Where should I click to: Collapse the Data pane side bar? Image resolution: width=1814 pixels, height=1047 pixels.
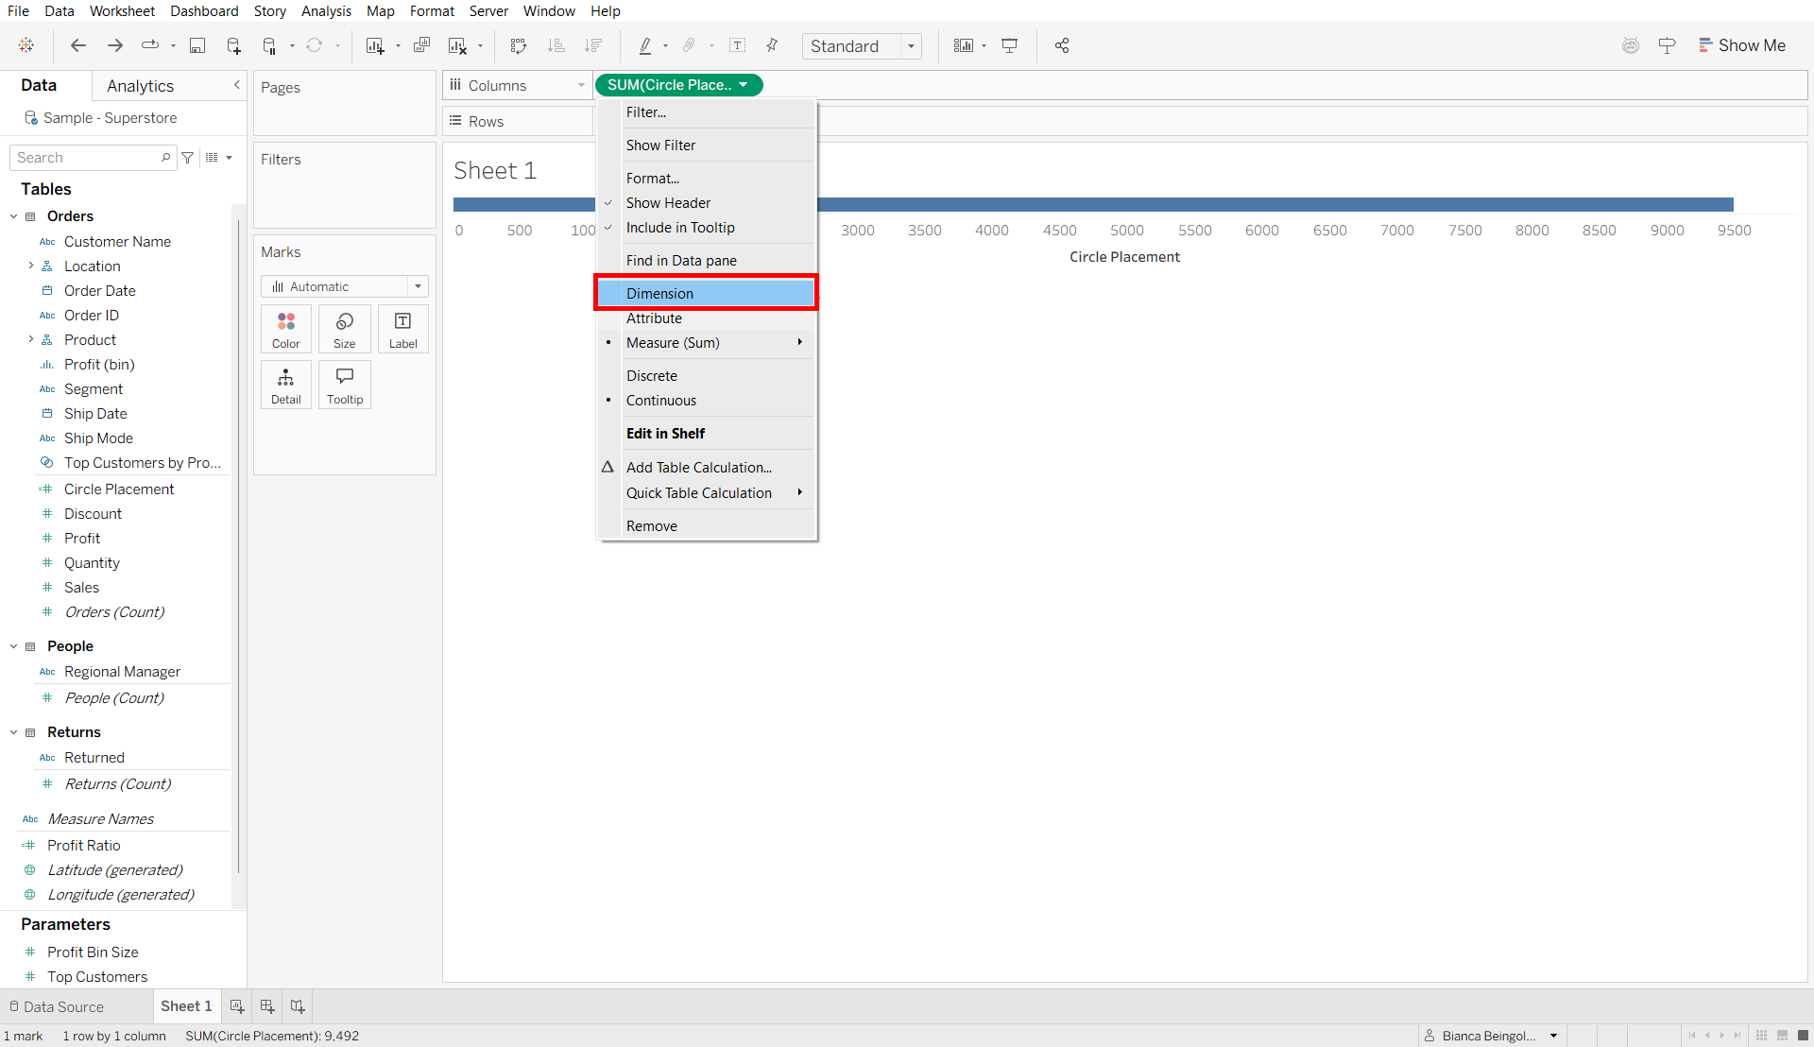[236, 85]
